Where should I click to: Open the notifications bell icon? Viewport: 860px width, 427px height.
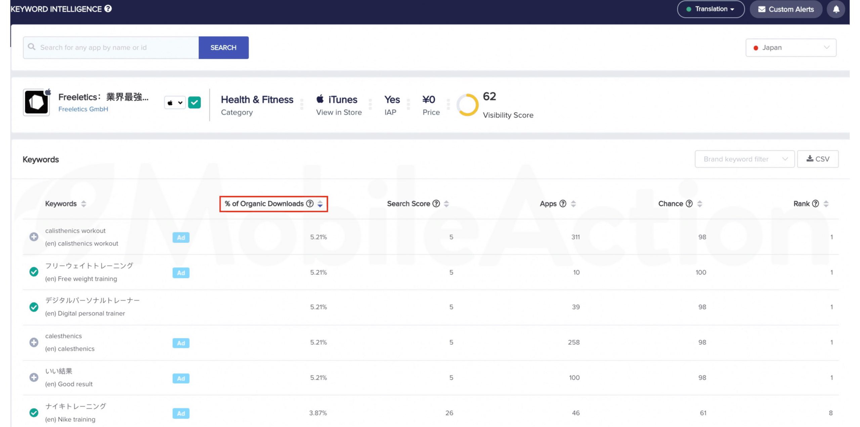[x=836, y=9]
